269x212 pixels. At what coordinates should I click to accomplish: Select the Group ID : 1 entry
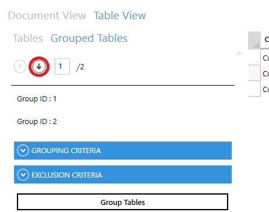(x=37, y=99)
